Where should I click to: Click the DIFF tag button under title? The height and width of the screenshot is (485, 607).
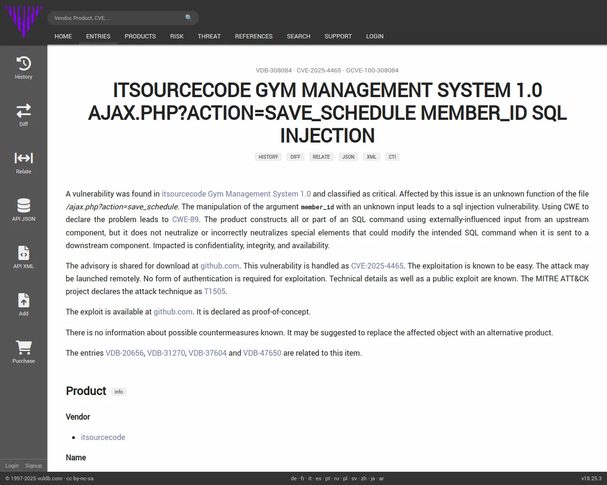[x=295, y=157]
